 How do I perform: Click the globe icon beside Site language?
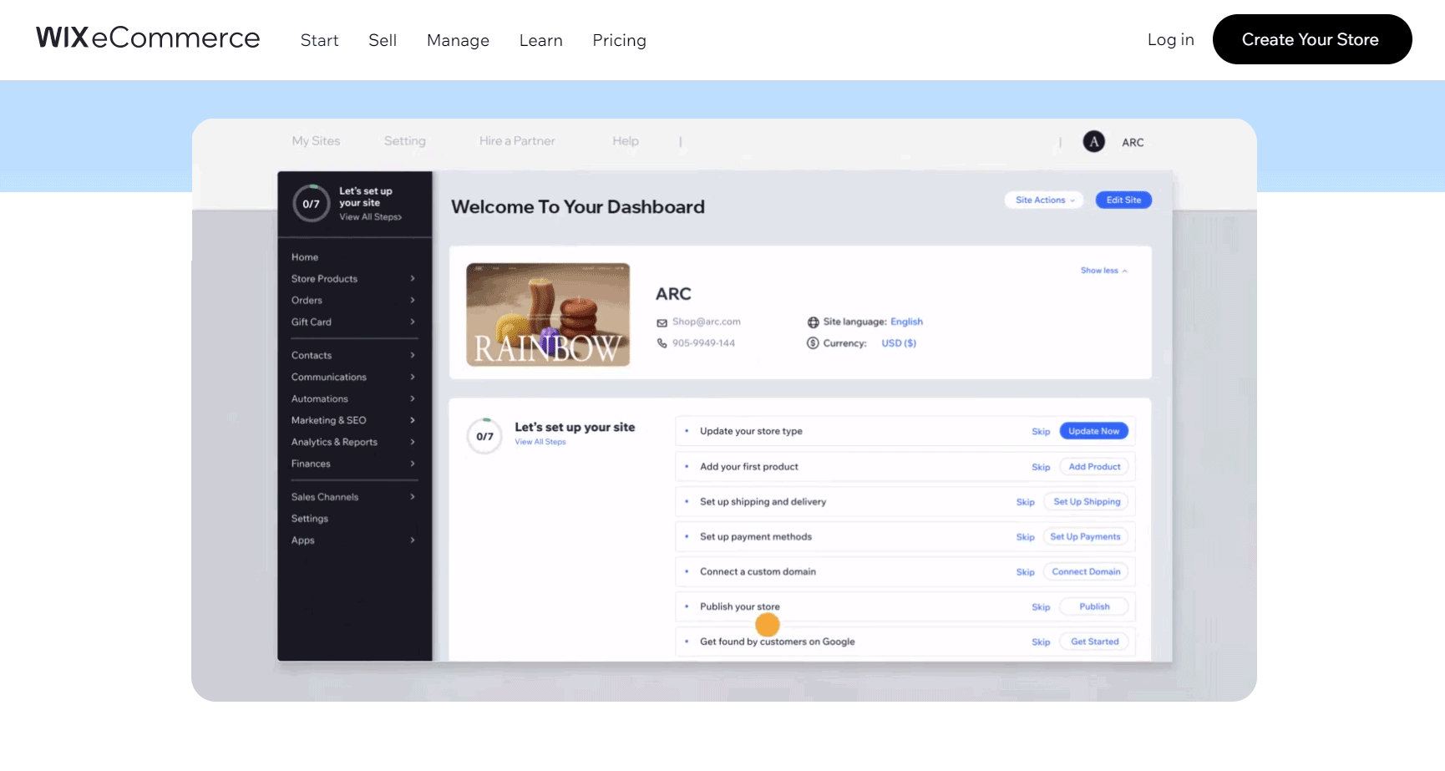coord(813,322)
